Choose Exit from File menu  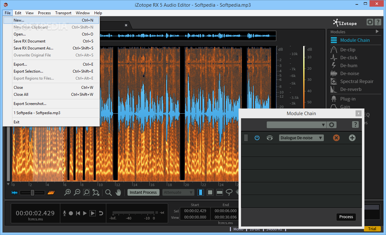click(51, 122)
